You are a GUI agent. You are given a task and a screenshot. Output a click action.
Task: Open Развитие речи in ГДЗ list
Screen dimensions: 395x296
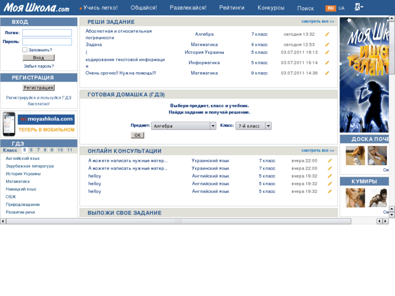point(21,212)
